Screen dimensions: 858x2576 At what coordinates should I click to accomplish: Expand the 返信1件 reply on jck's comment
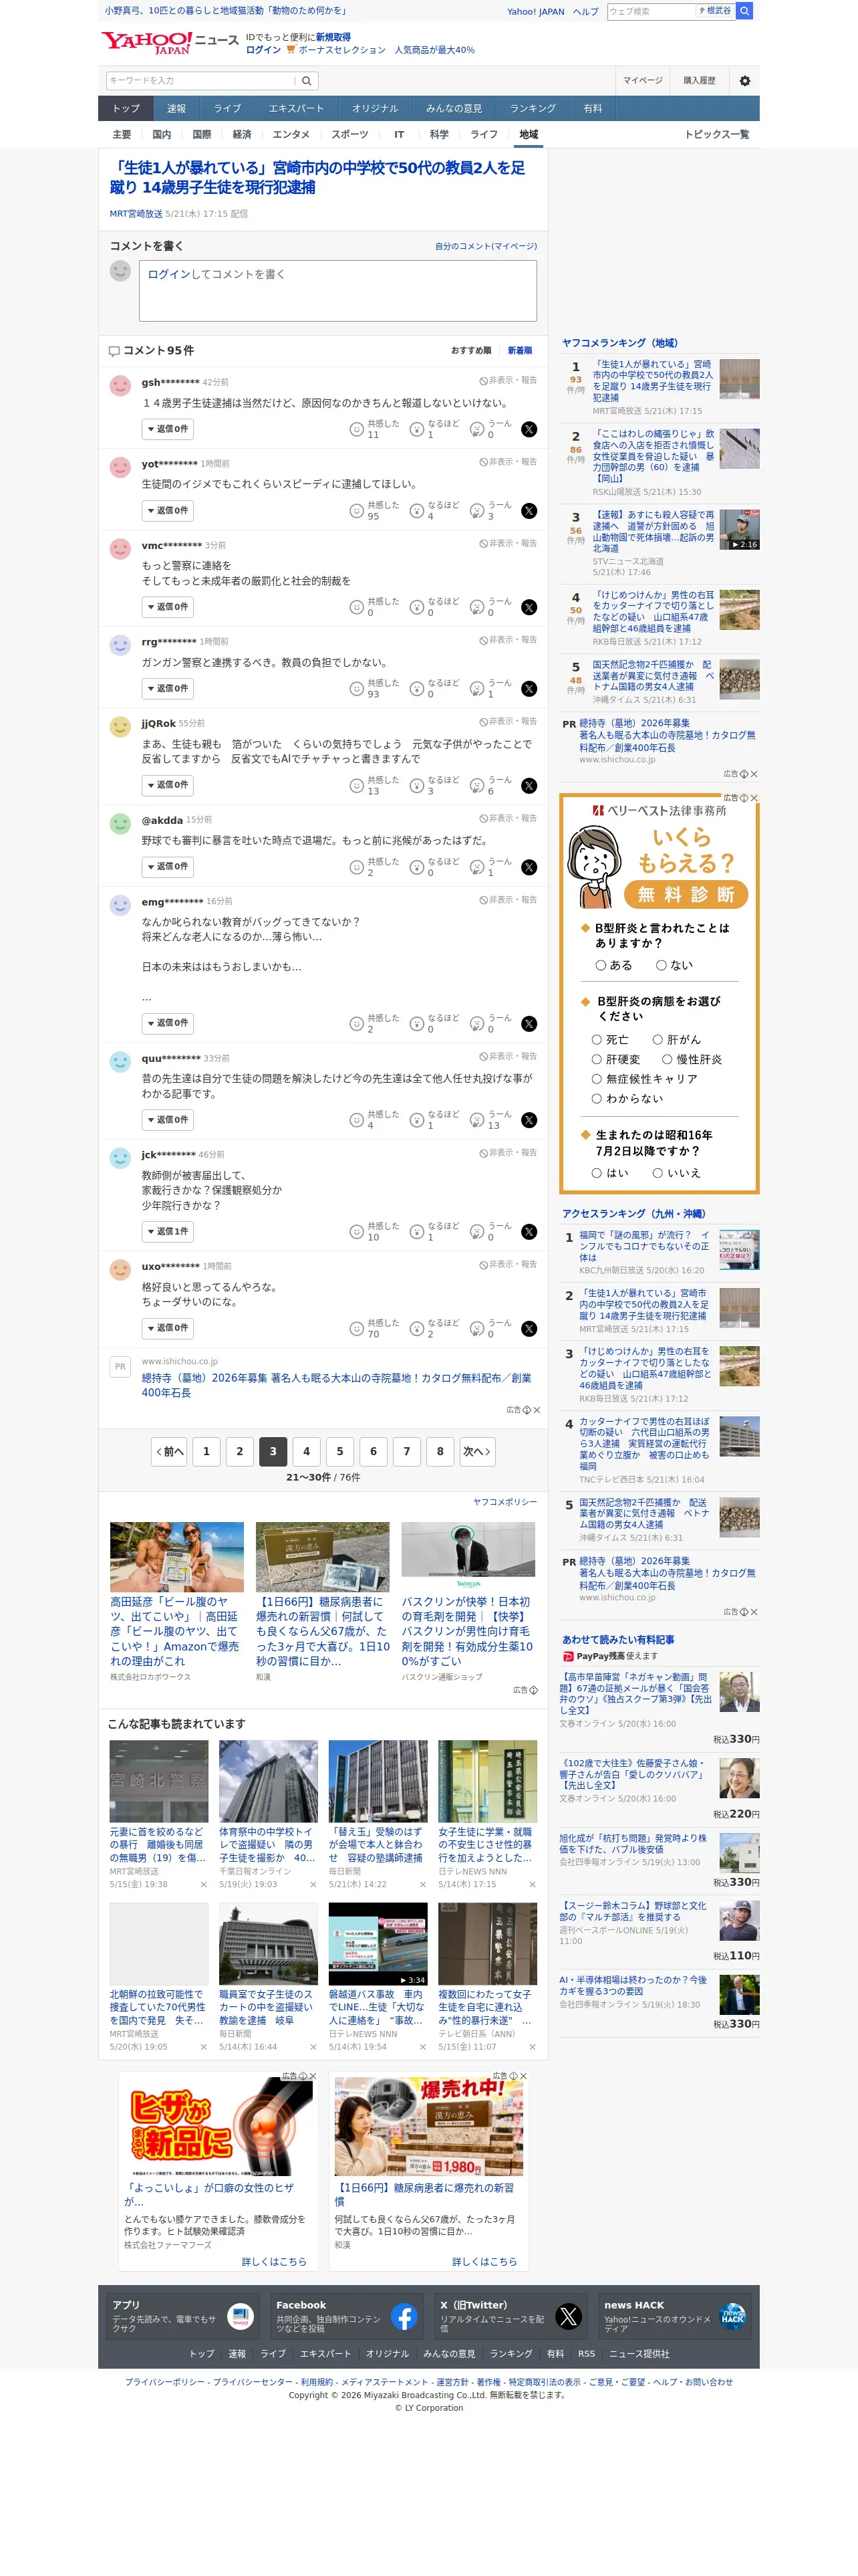(x=168, y=1232)
